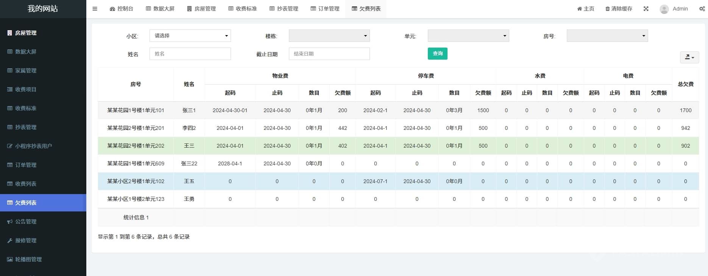Open the 房号 dropdown
This screenshot has width=708, height=276.
pos(607,36)
